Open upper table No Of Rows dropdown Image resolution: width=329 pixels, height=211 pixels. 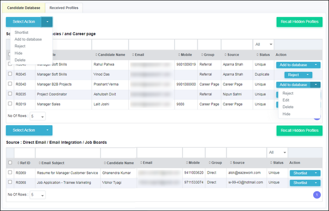(38, 116)
